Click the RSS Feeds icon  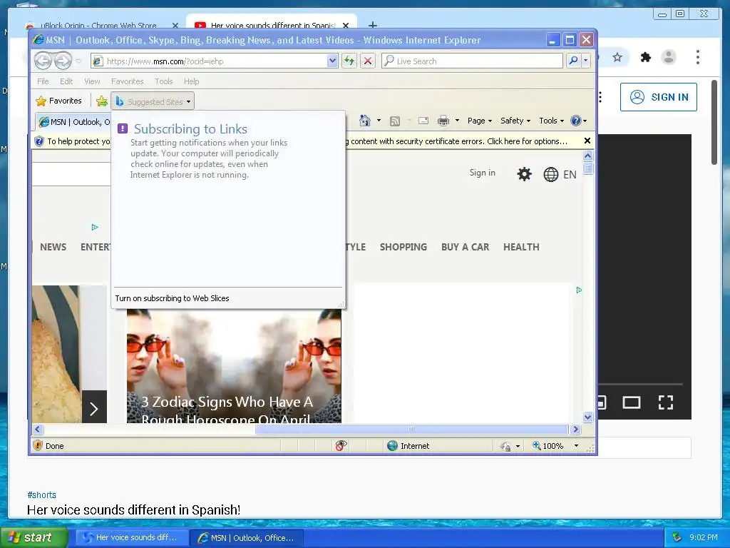[x=395, y=121]
